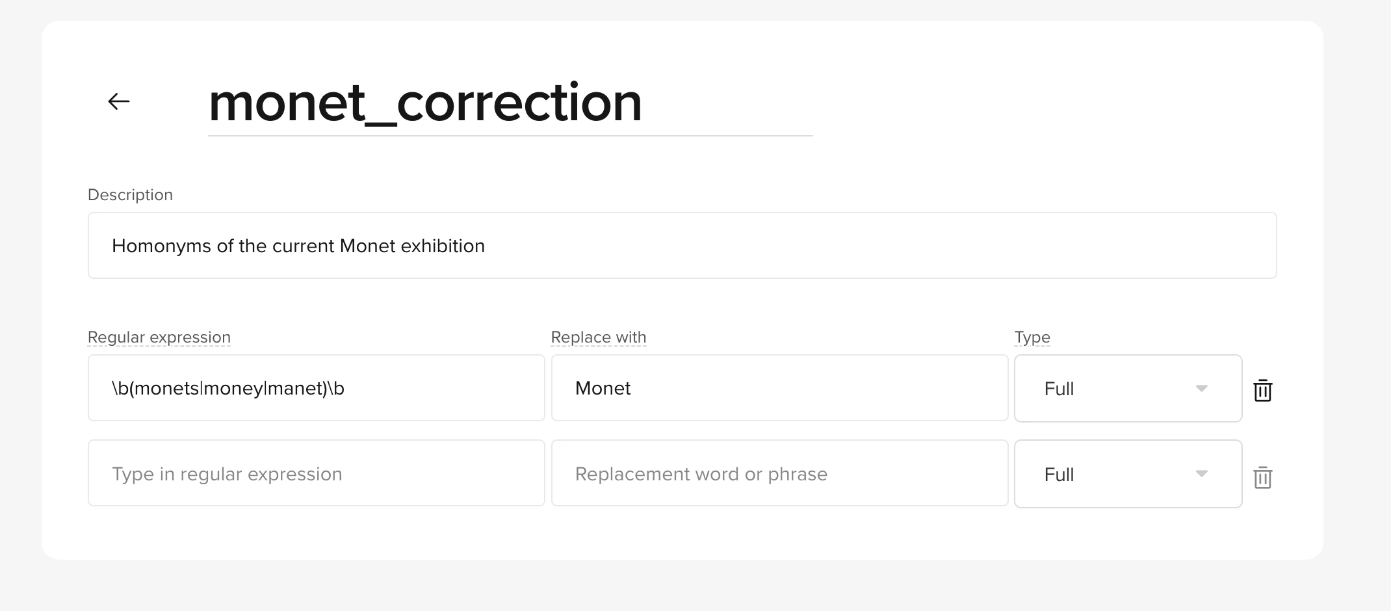Click the dropdown chevron in the first Type selector
The height and width of the screenshot is (611, 1391).
pyautogui.click(x=1202, y=389)
